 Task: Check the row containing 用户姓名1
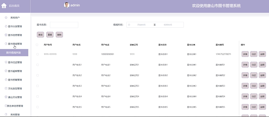(x=38, y=65)
